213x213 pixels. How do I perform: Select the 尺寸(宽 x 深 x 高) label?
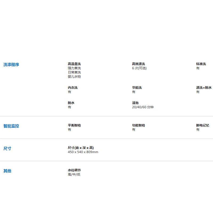(81, 148)
